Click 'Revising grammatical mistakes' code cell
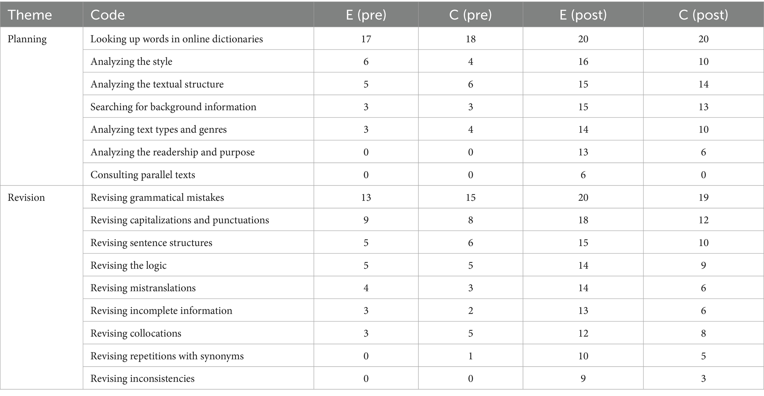 click(x=157, y=197)
